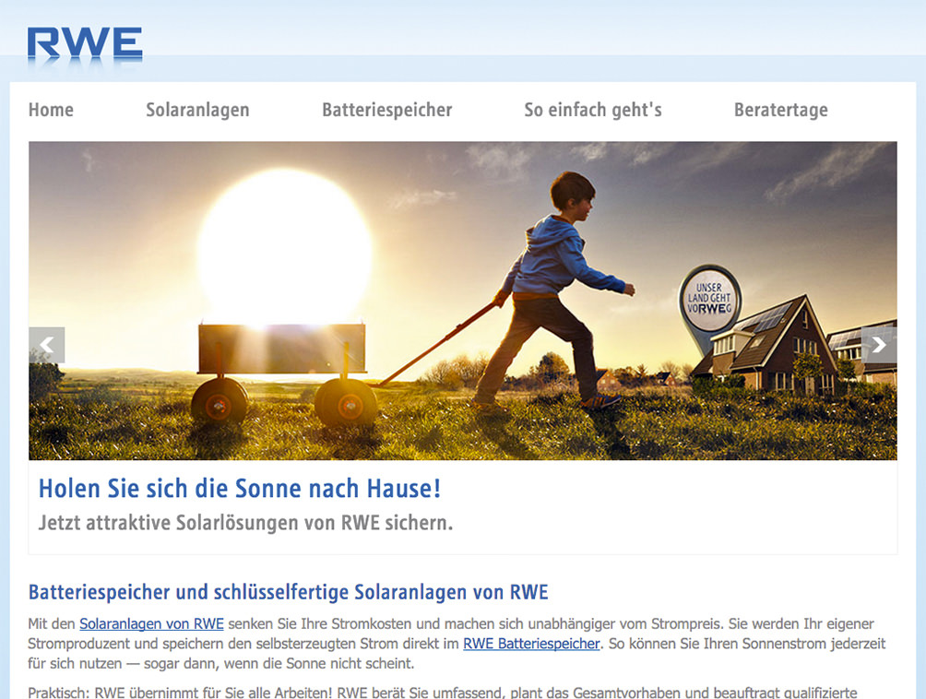Click the house with solar panels
926x699 pixels.
[767, 346]
